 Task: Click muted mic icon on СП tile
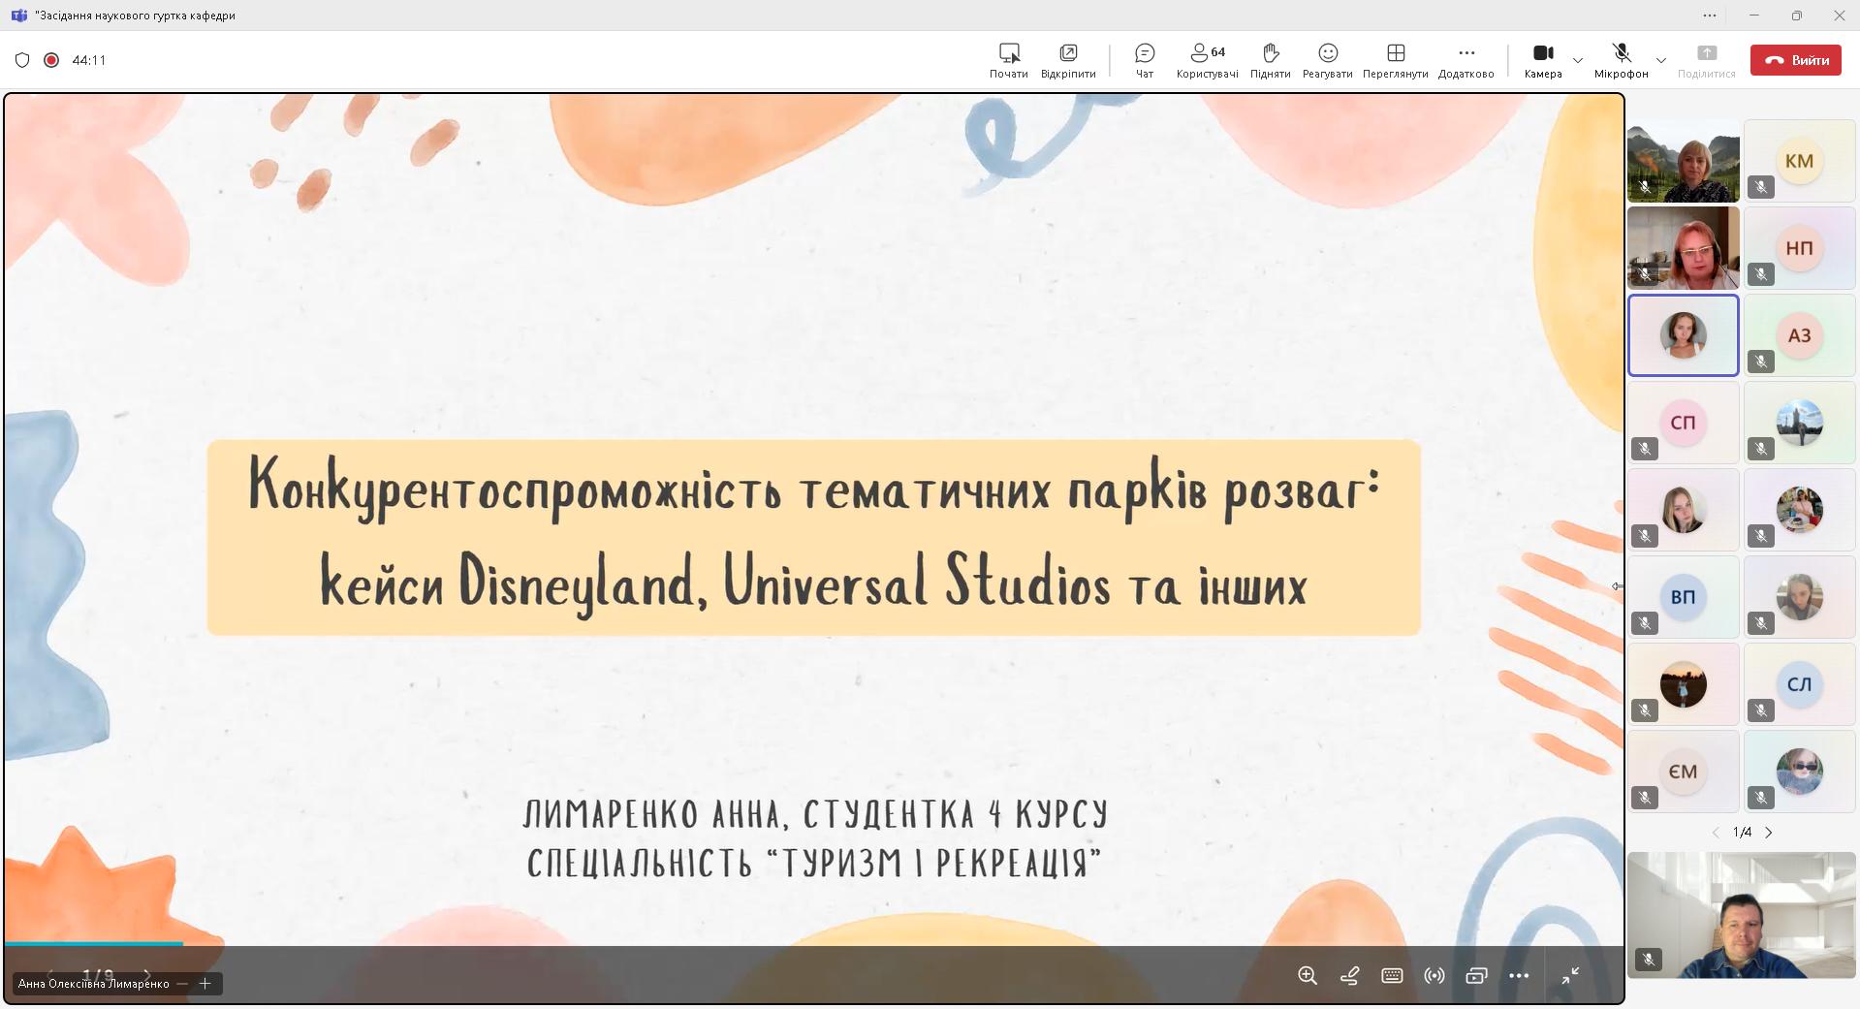[x=1645, y=449]
